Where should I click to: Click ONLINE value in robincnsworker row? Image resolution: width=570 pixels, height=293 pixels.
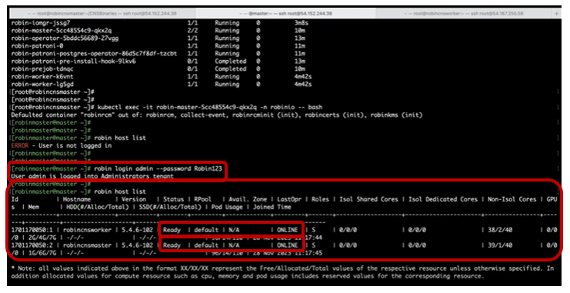(x=288, y=230)
